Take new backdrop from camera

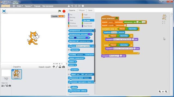click(10, 86)
